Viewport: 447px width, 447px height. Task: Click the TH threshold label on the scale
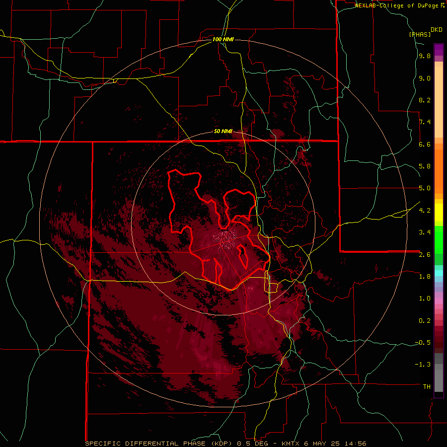pyautogui.click(x=427, y=387)
